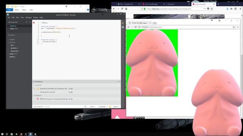Image resolution: width=243 pixels, height=136 pixels.
Task: Open the Extension Manager icon in Brackets
Action: click(123, 27)
